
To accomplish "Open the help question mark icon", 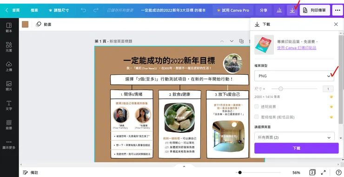I will click(x=338, y=172).
